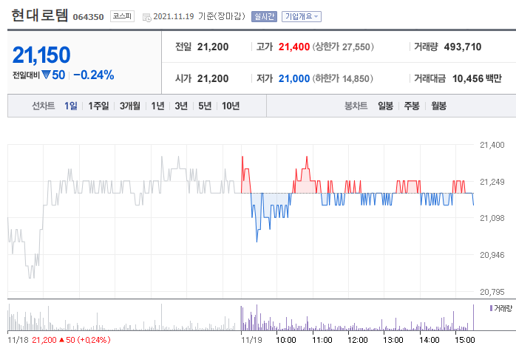This screenshot has width=516, height=351.
Task: Click the 15:00 time axis label
Action: [465, 340]
